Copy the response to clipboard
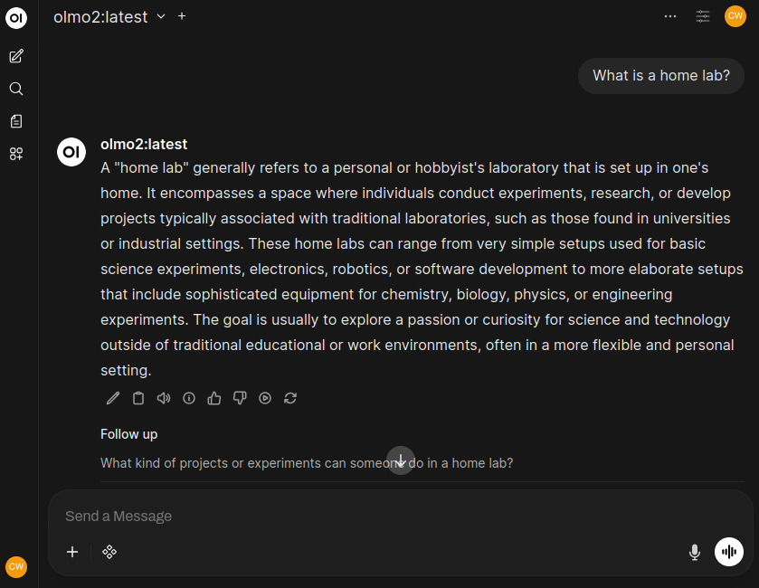759x588 pixels. 138,398
